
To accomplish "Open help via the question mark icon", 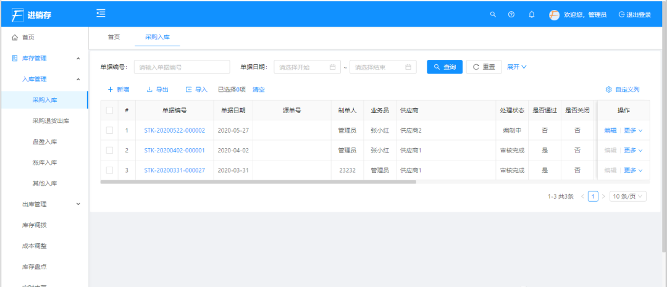I will tap(511, 14).
